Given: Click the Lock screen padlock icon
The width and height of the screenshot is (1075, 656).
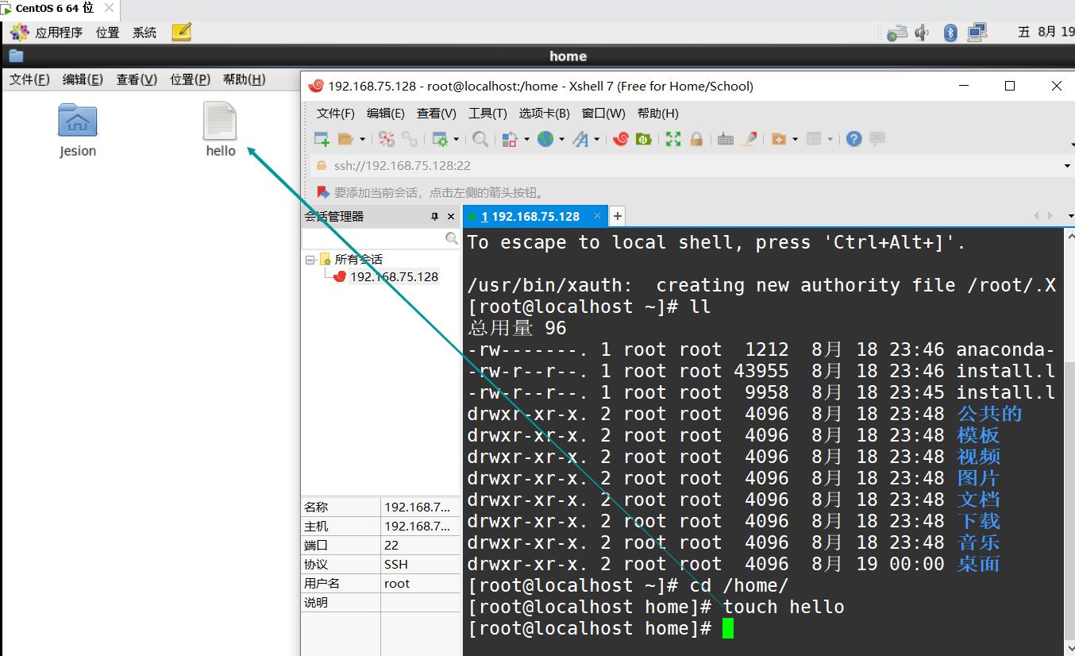Looking at the screenshot, I should tap(696, 139).
